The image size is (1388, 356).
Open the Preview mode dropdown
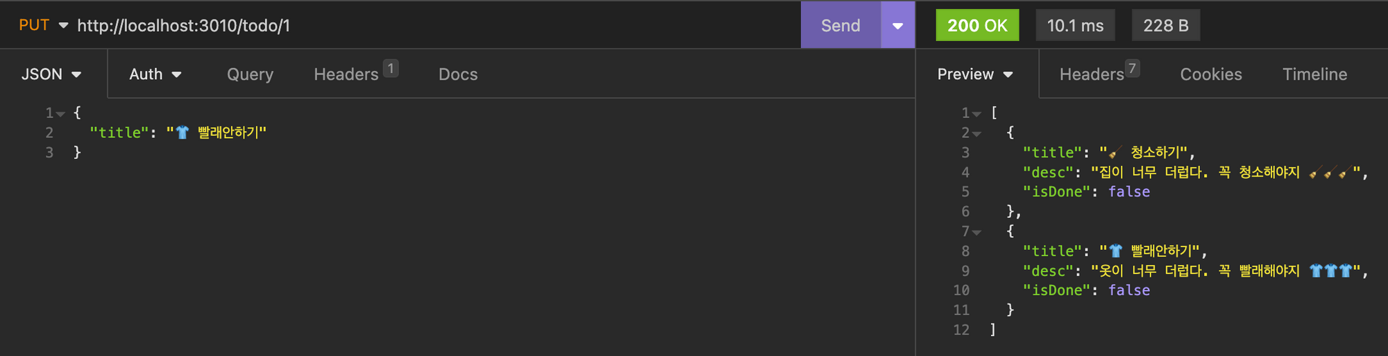click(975, 74)
